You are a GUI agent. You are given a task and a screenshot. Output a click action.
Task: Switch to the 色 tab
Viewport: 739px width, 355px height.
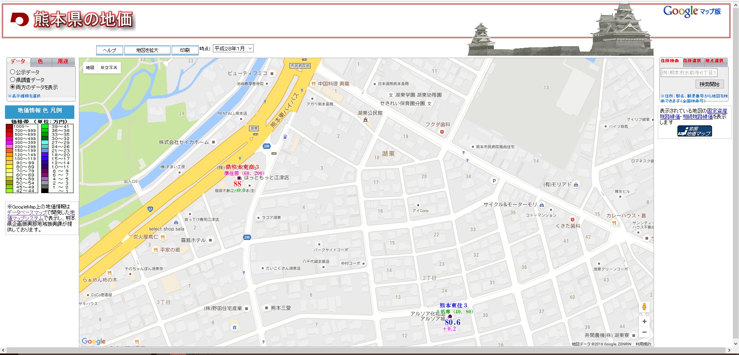point(40,62)
